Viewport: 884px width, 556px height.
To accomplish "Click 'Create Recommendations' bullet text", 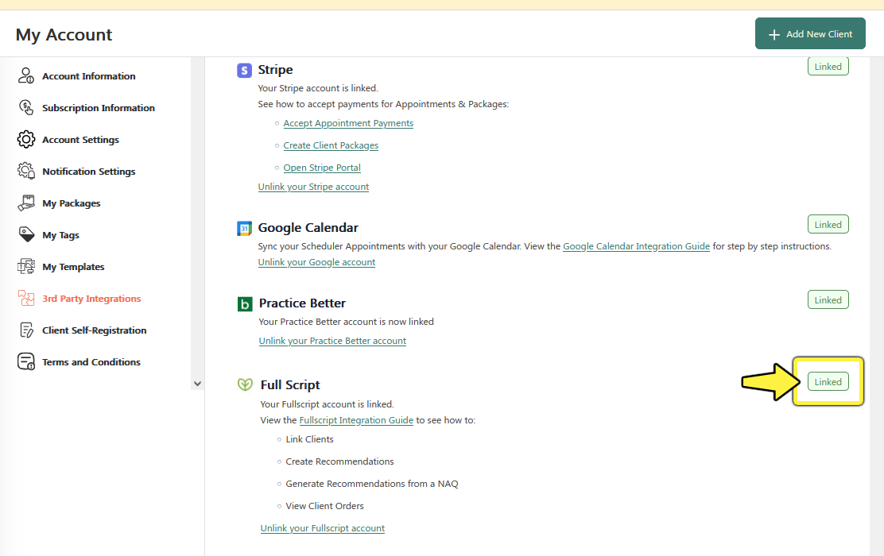I will (339, 461).
